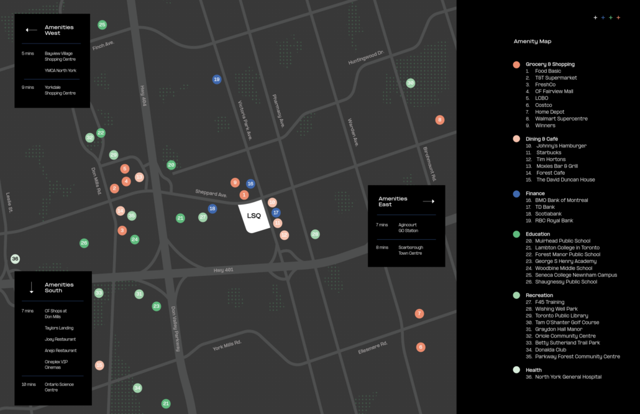Select marker 28 for Wishing Well Park
This screenshot has width=640, height=414.
pos(315,234)
